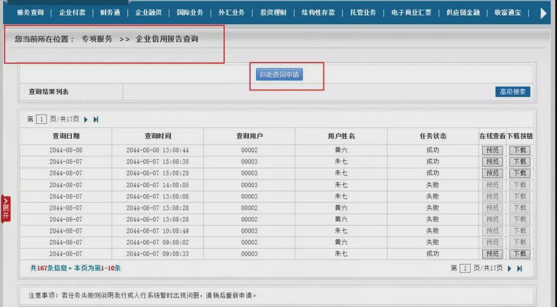Expand the red 展开 side panel
557x307 pixels.
coord(6,208)
